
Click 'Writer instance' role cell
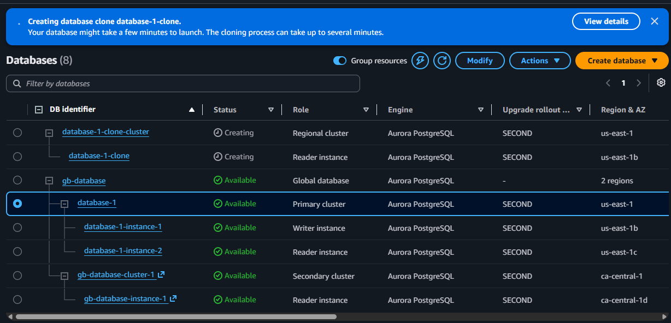tap(319, 228)
